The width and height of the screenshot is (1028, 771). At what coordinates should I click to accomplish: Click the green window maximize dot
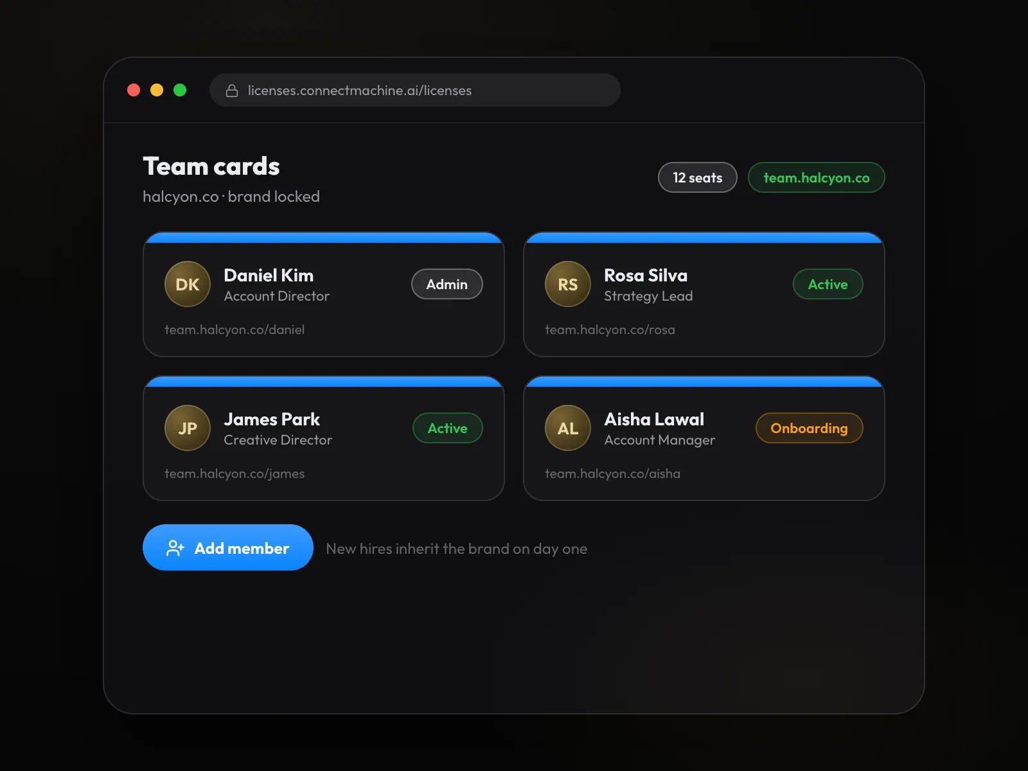[x=180, y=90]
